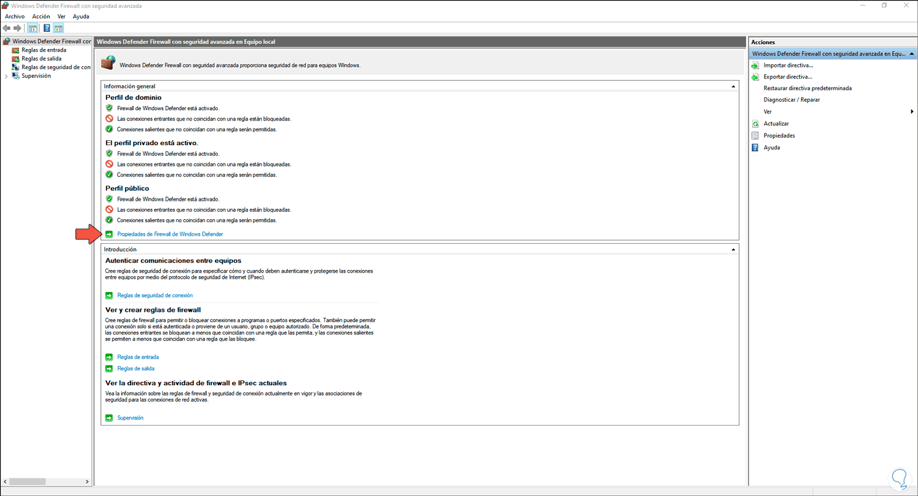Collapse the Acciones group header arrow

[912, 54]
